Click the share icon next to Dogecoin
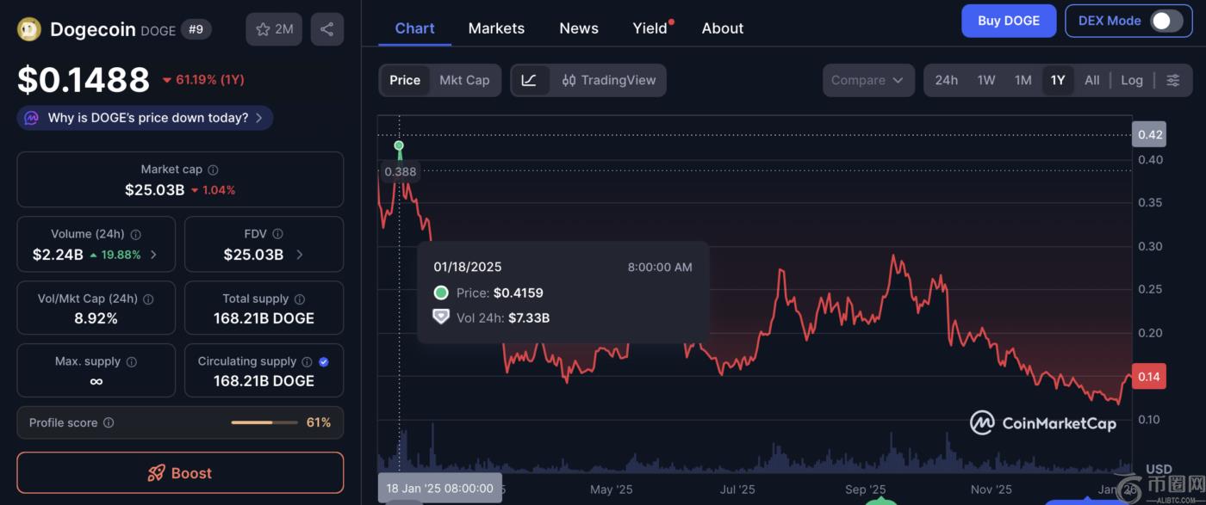Viewport: 1206px width, 505px height. [x=326, y=29]
